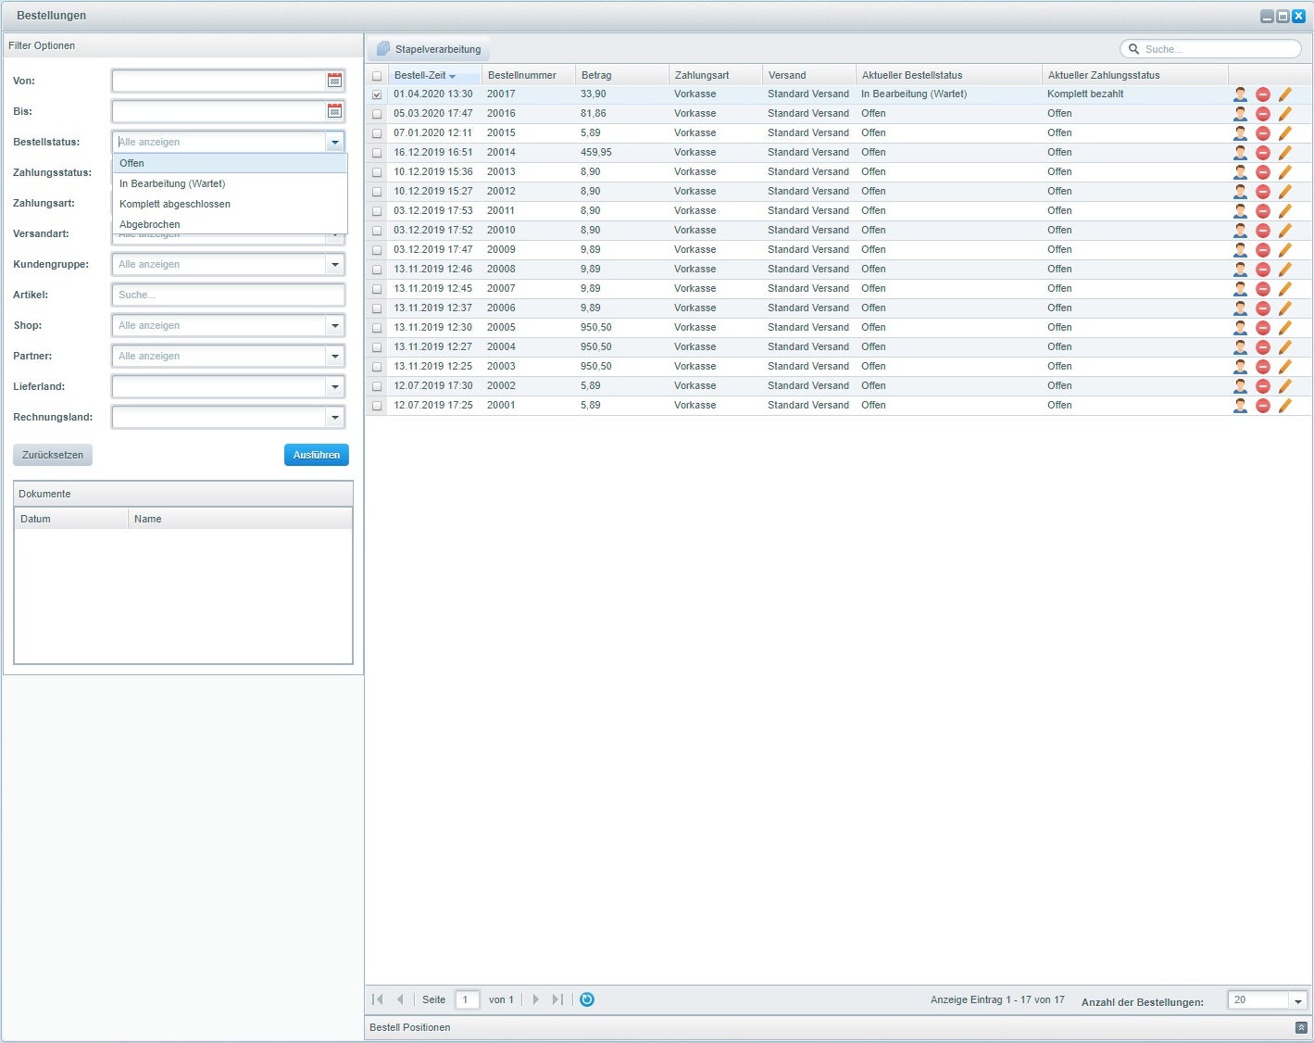Uncheck the order 20017 row checkbox
1314x1043 pixels.
(377, 94)
